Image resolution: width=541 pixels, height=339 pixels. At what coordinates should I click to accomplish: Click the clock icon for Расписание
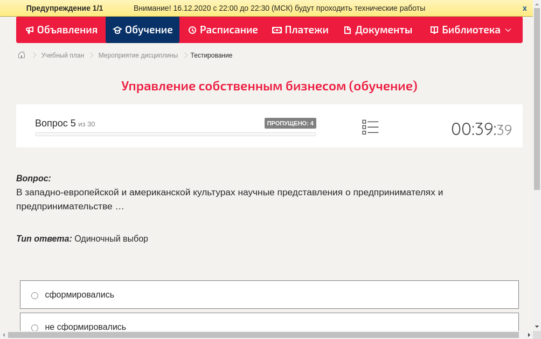[x=192, y=30]
